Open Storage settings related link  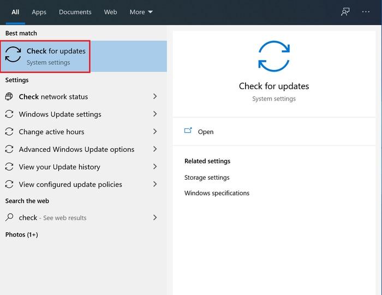tap(207, 178)
